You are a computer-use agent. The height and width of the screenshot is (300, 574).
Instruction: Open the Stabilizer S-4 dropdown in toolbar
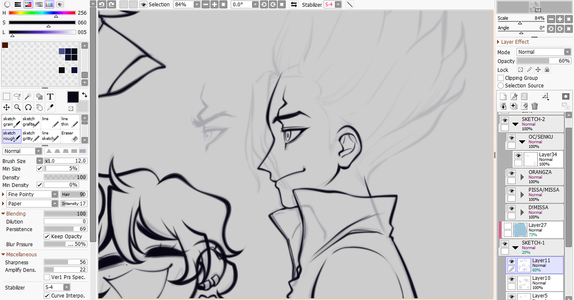coord(332,5)
